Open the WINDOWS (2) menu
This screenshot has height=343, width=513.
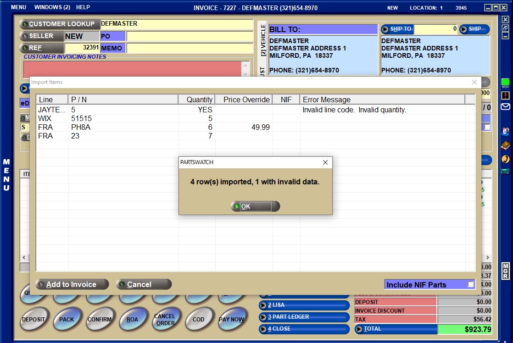pyautogui.click(x=52, y=7)
